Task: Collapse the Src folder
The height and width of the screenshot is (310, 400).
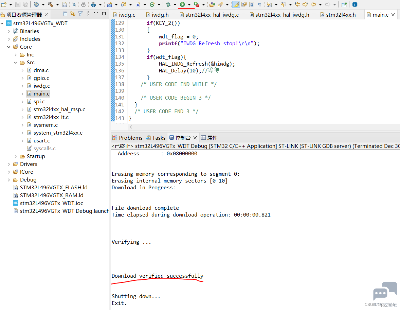Action: pyautogui.click(x=16, y=63)
